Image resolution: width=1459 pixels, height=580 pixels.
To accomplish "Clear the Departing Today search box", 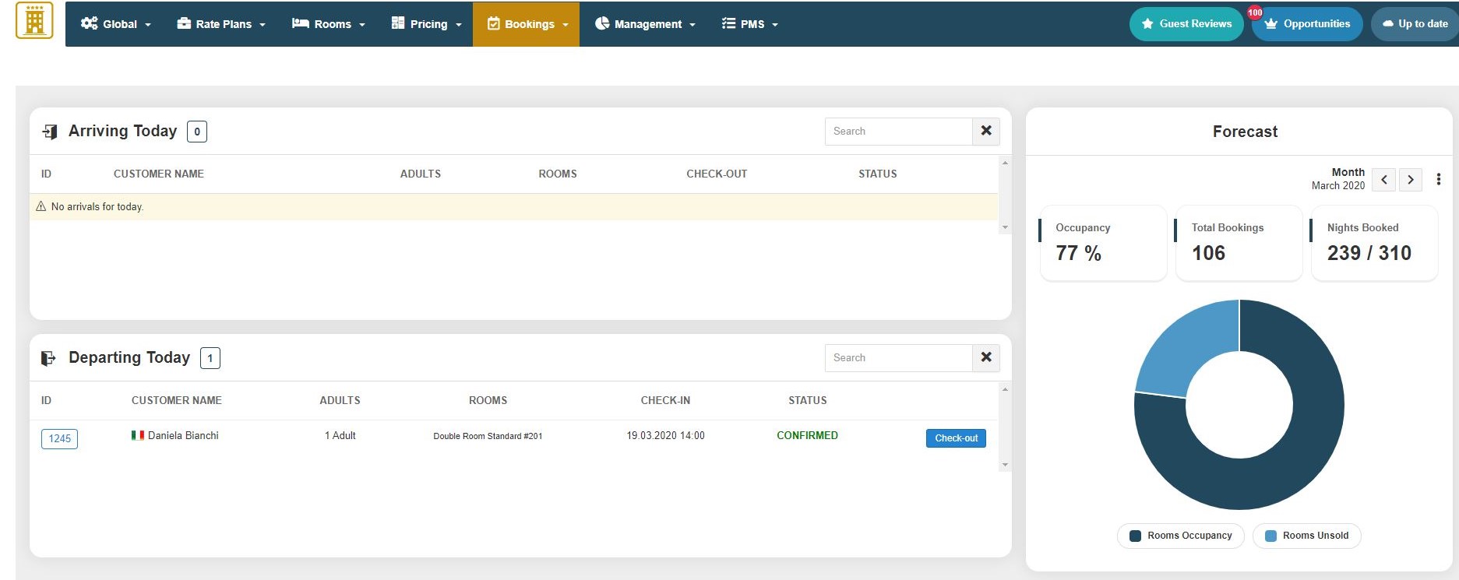I will click(985, 357).
